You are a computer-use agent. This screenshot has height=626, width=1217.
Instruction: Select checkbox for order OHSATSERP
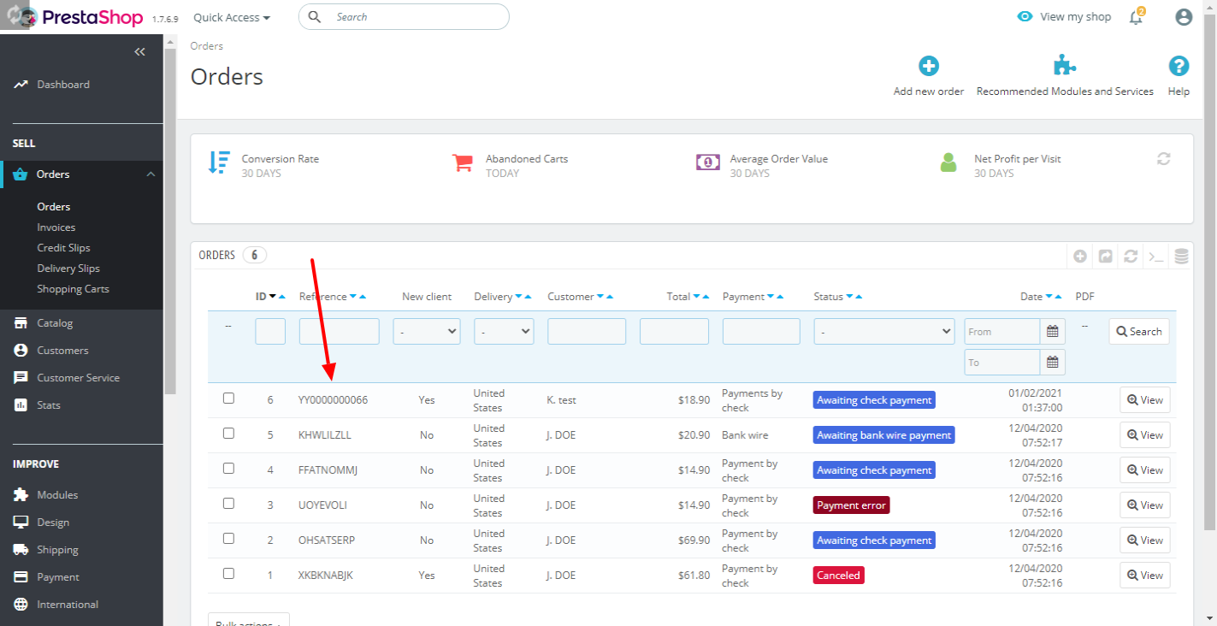228,539
